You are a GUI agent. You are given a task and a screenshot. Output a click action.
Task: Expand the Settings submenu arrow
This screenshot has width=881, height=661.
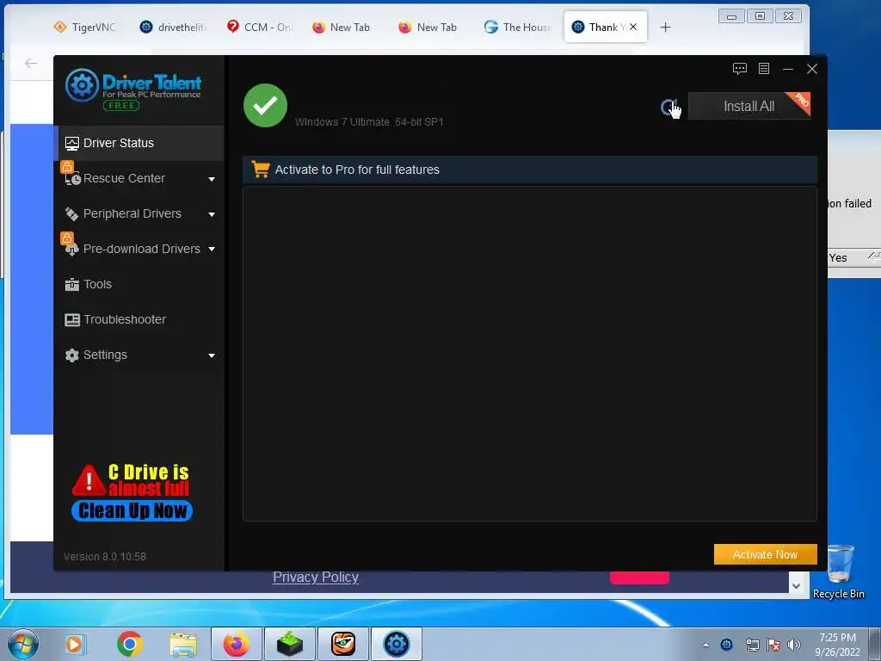[212, 355]
